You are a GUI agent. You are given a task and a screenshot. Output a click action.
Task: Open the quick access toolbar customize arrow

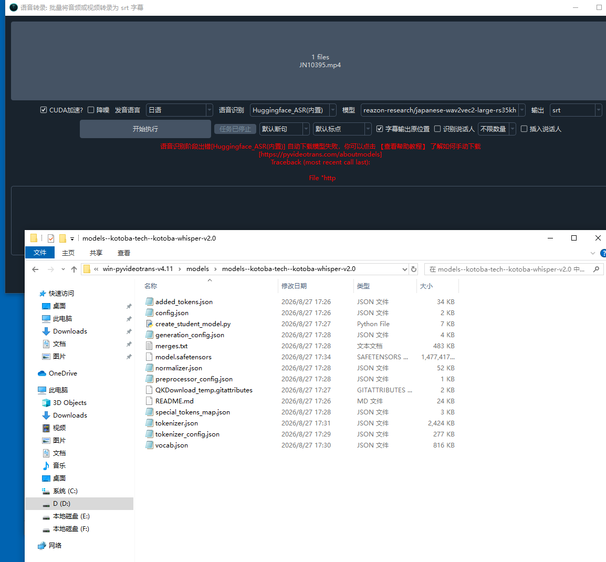coord(72,239)
